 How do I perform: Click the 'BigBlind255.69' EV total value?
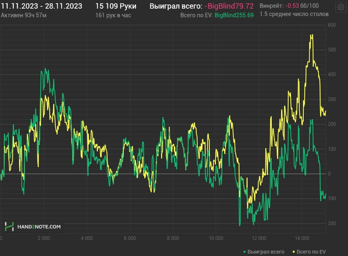234,15
